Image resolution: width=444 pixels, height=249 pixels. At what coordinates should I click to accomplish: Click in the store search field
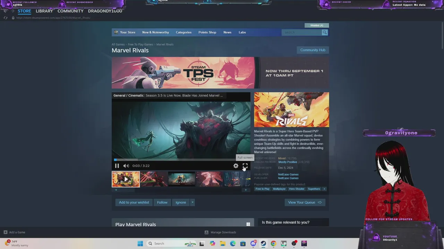tap(302, 32)
